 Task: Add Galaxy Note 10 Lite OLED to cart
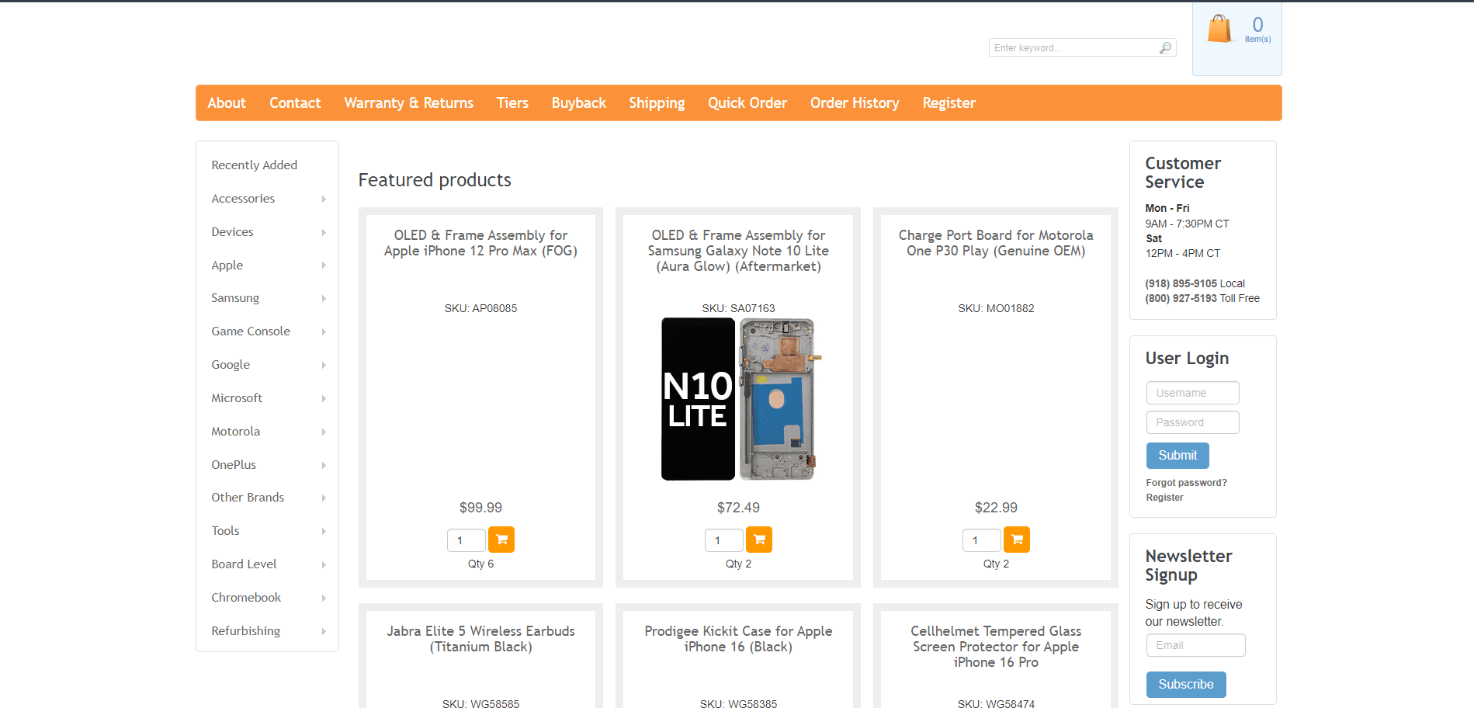(759, 540)
